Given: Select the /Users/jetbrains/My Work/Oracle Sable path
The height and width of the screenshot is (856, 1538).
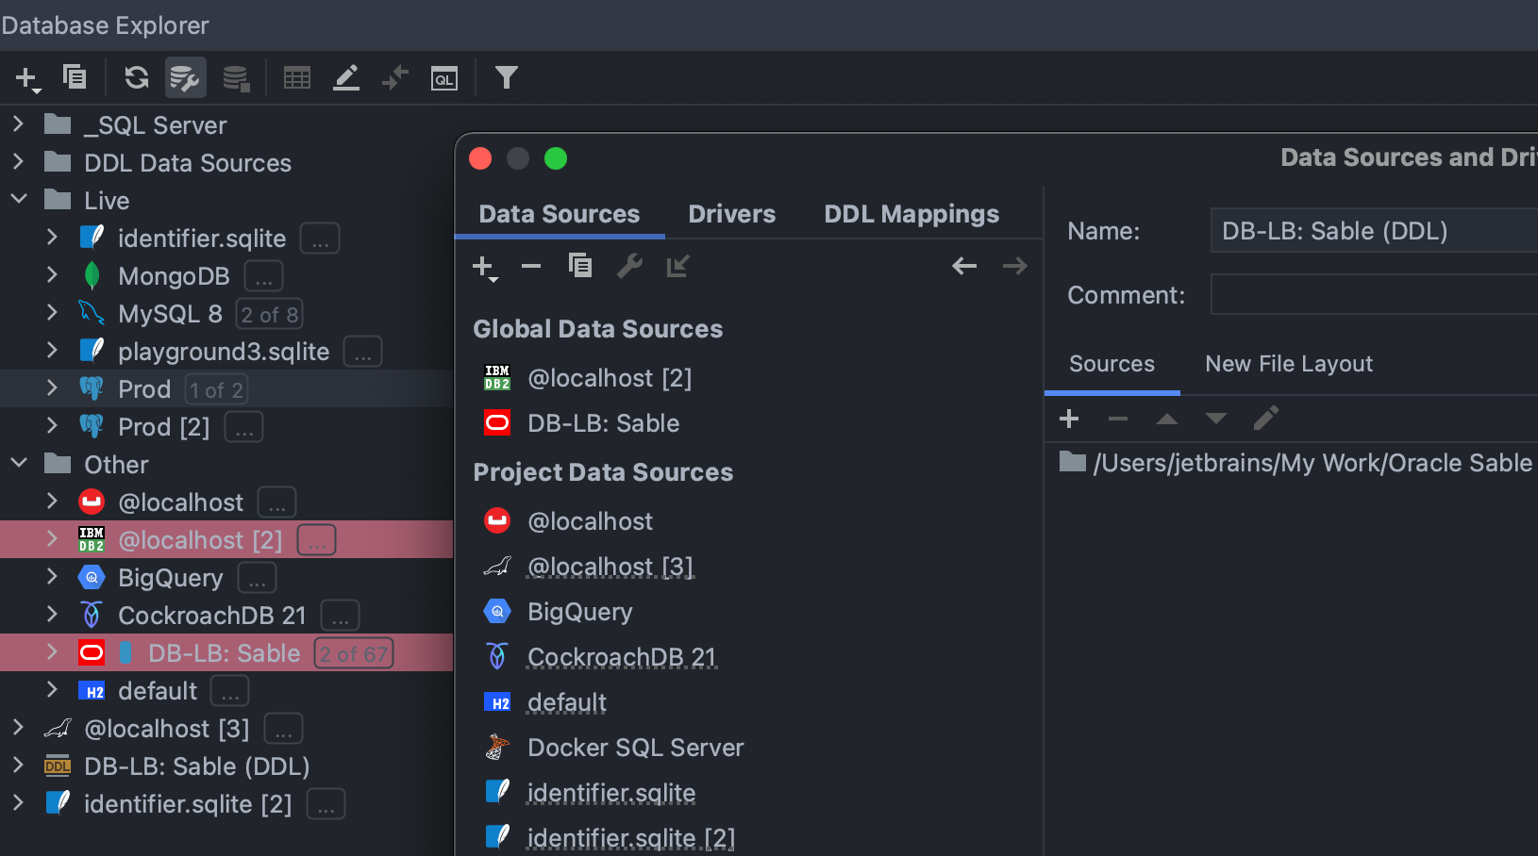Looking at the screenshot, I should 1296,463.
